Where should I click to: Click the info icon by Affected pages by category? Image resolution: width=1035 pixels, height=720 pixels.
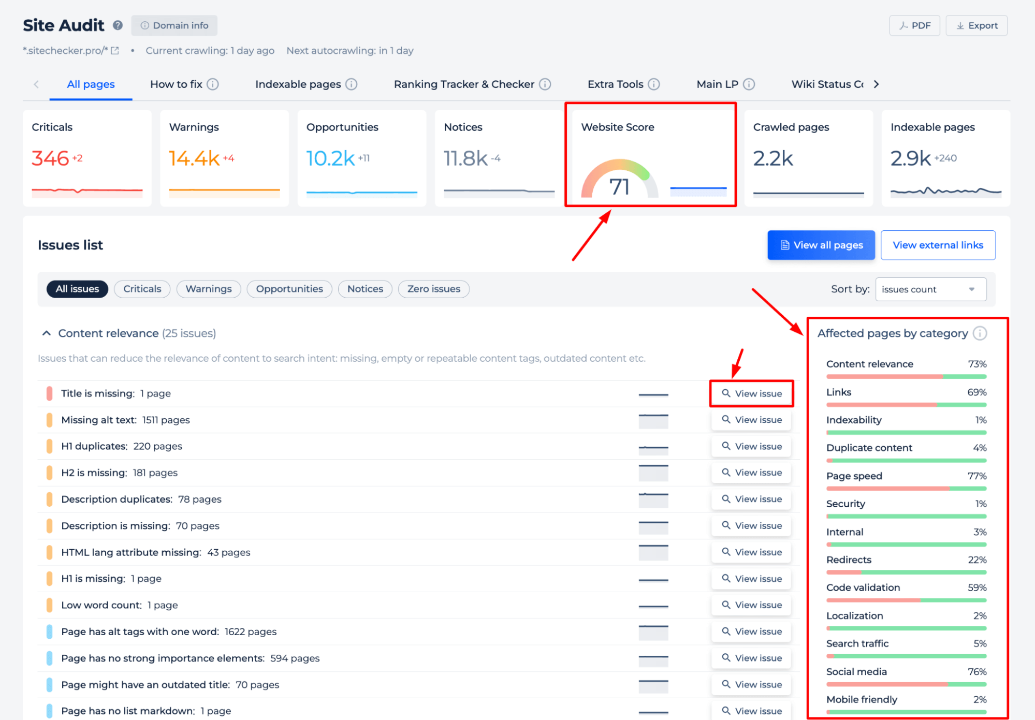coord(980,333)
